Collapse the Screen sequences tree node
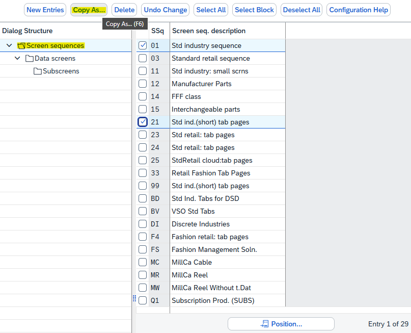 9,46
